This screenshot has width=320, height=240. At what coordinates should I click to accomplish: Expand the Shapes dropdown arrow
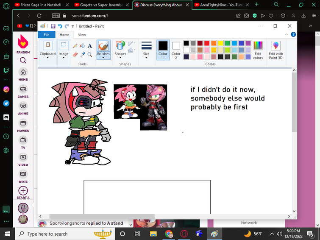(120, 58)
